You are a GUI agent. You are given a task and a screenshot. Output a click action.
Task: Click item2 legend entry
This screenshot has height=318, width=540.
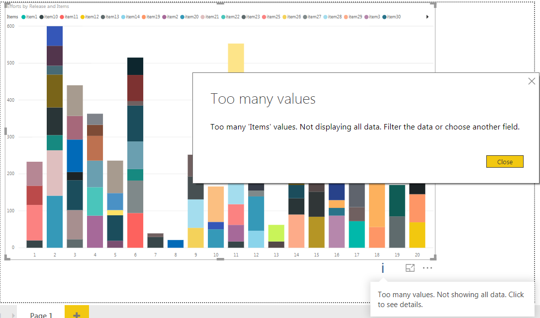tap(170, 17)
